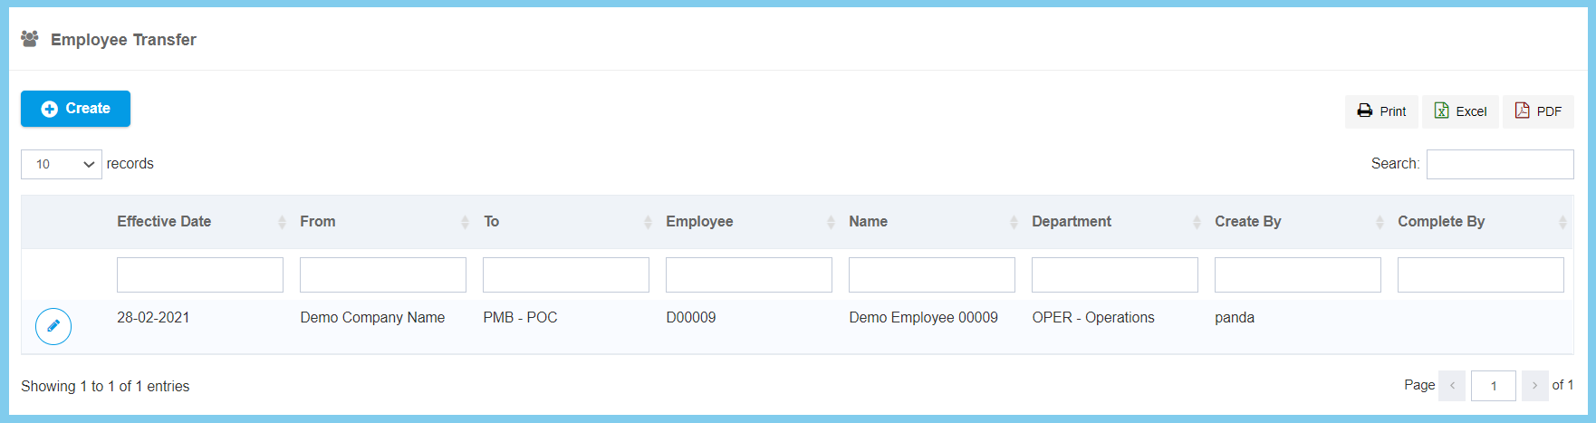The height and width of the screenshot is (423, 1596).
Task: Sort by the Department column
Action: (x=1072, y=222)
